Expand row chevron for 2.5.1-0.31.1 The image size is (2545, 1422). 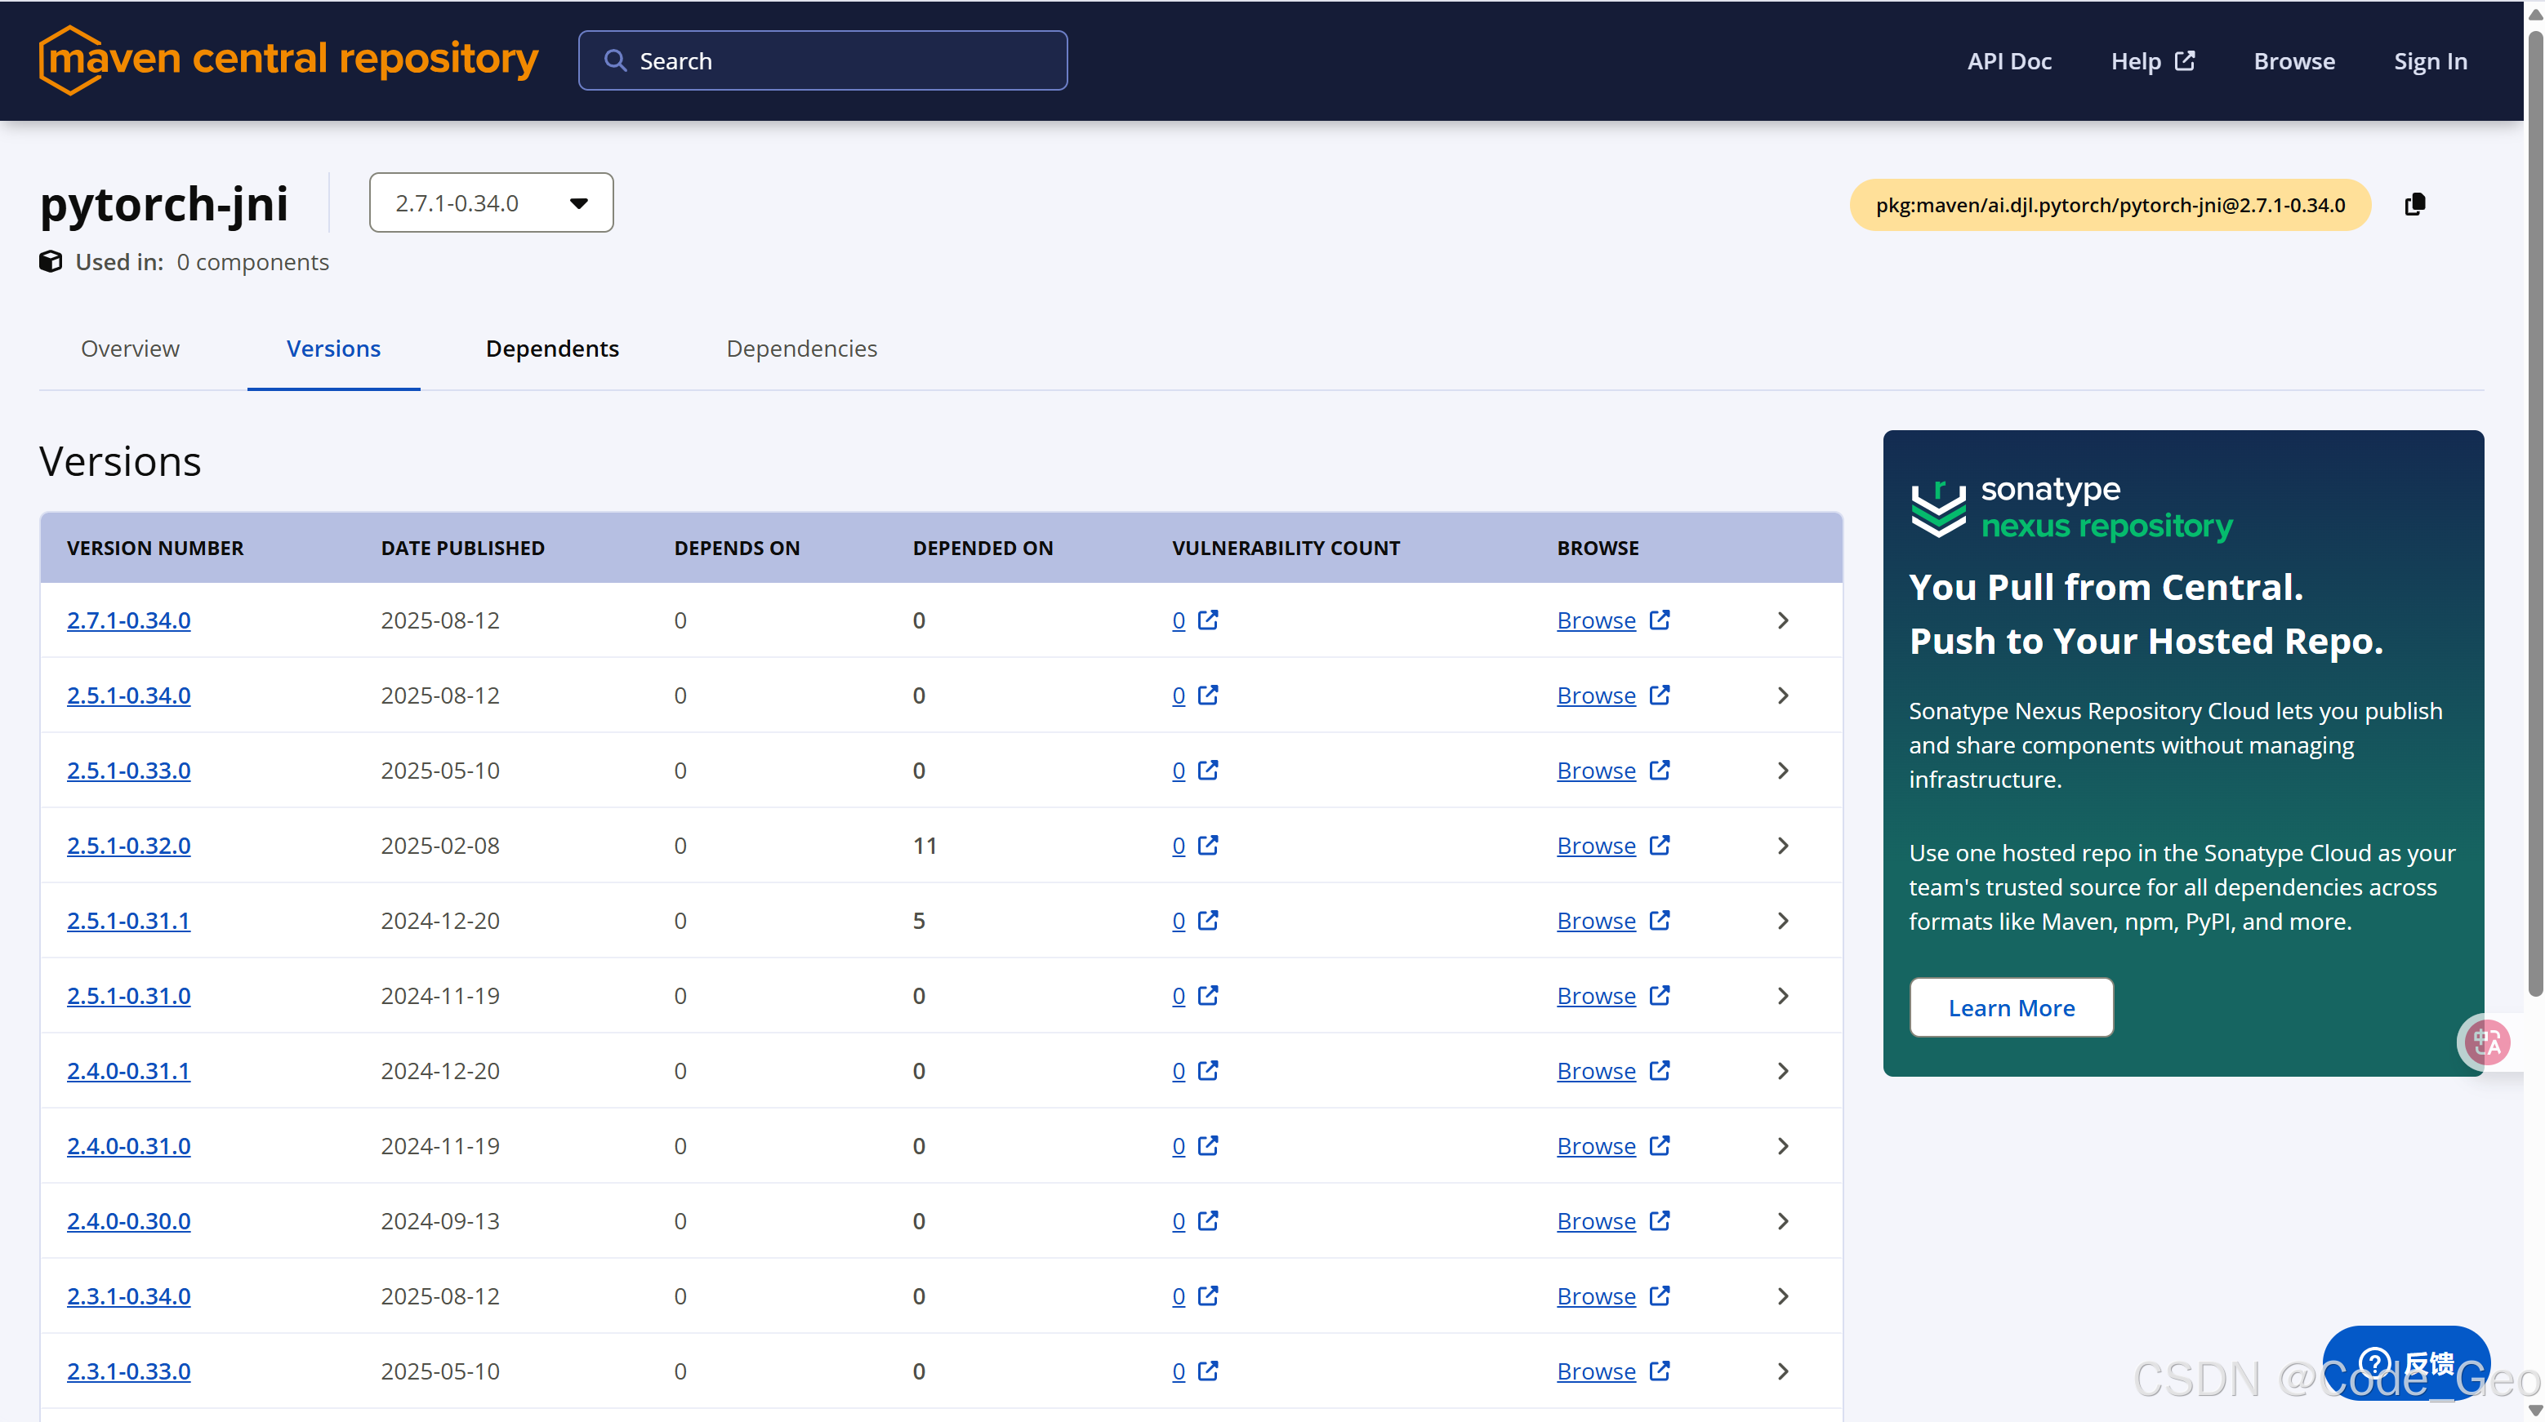[1783, 920]
